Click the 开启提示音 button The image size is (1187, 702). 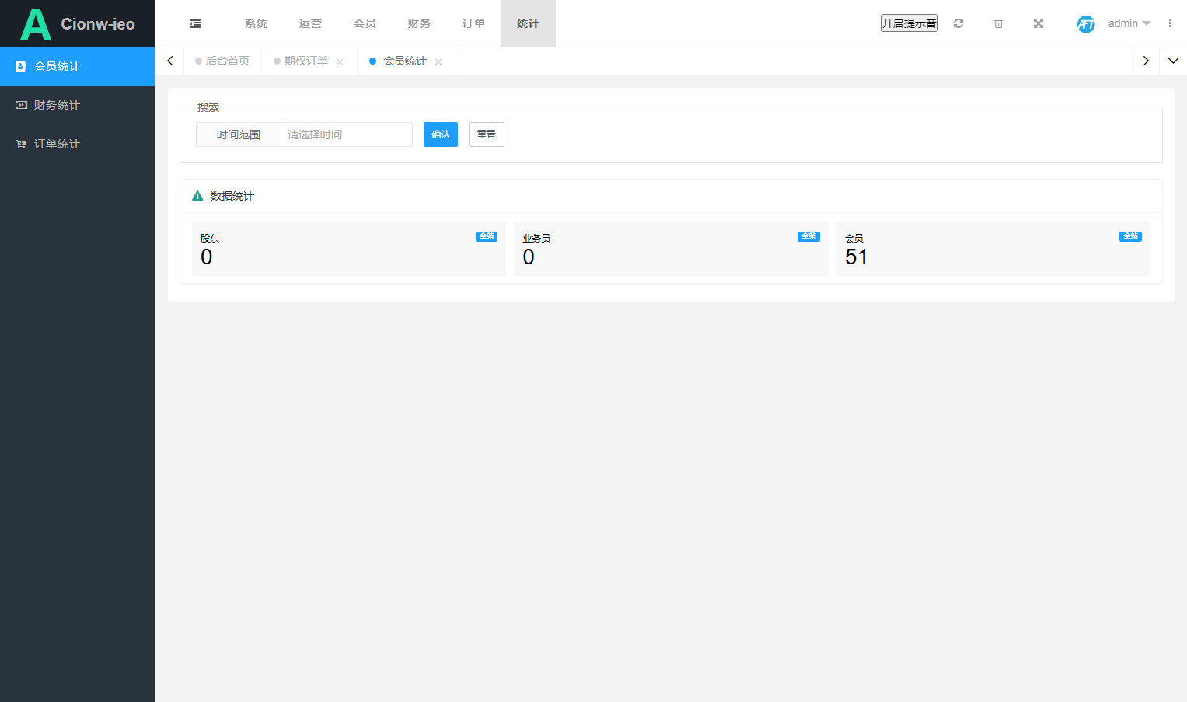pyautogui.click(x=909, y=23)
